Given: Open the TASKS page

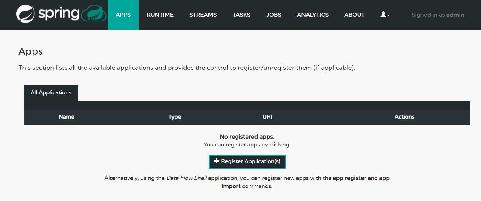Looking at the screenshot, I should pos(241,15).
